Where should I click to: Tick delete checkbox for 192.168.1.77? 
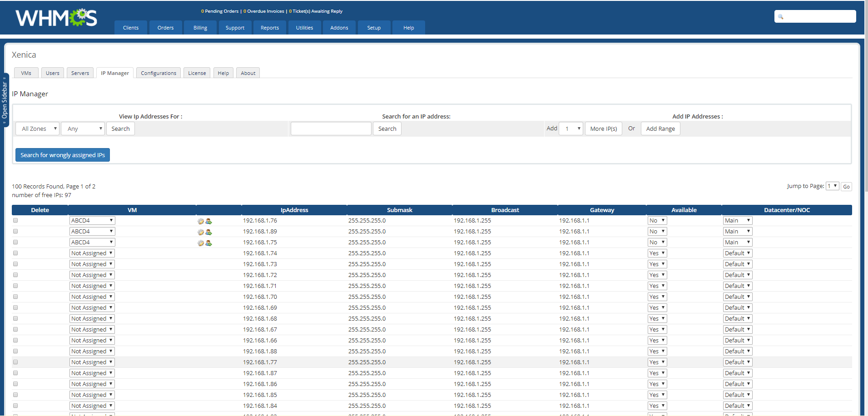pyautogui.click(x=15, y=362)
